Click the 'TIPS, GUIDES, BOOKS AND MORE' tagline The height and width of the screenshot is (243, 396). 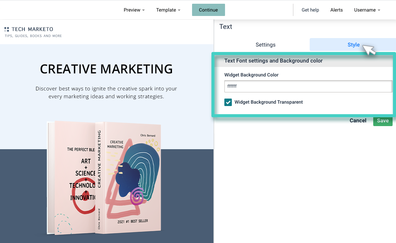[33, 36]
